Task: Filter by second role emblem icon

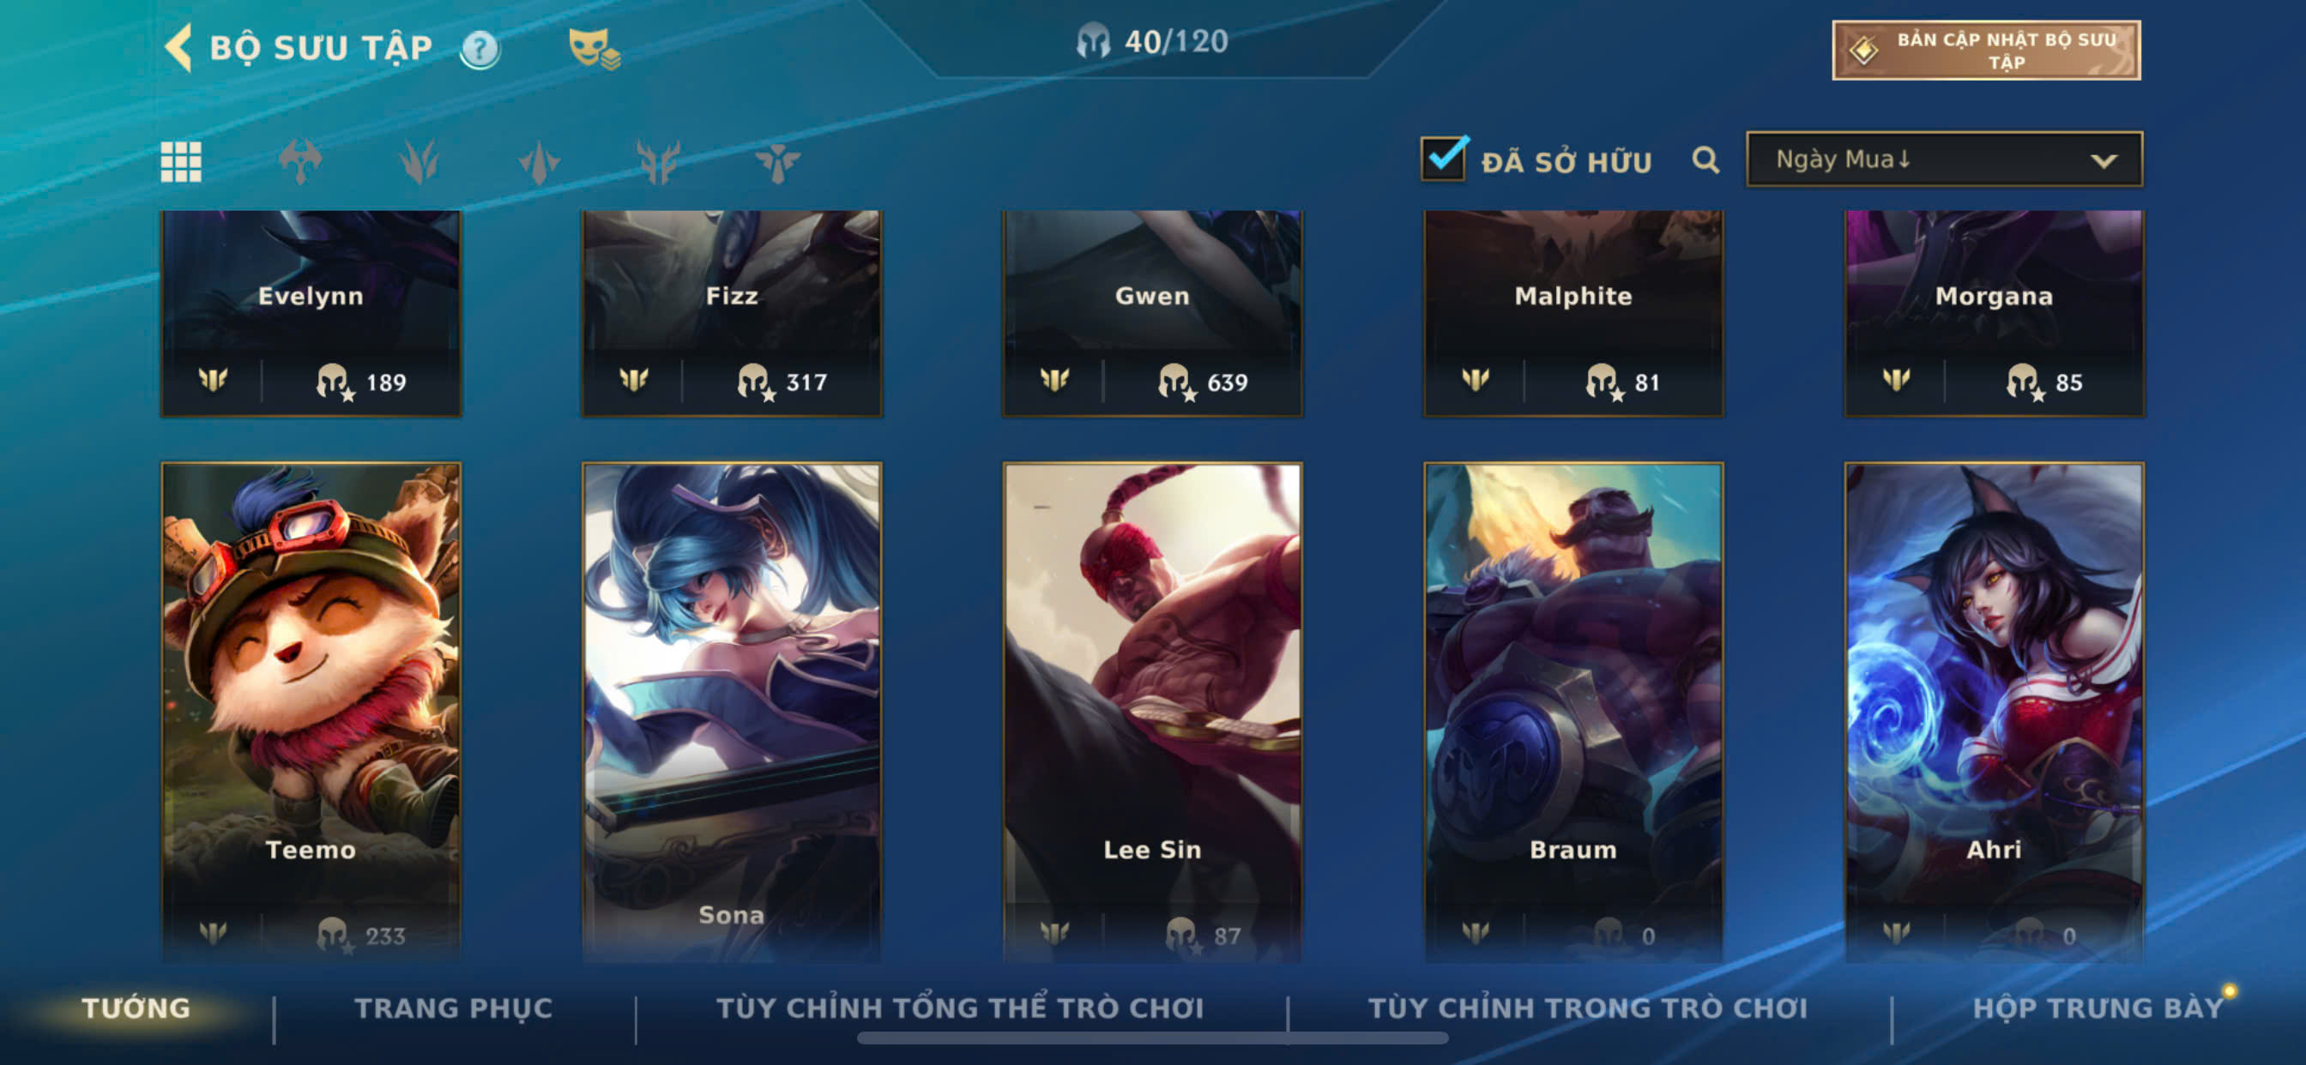Action: pyautogui.click(x=419, y=162)
